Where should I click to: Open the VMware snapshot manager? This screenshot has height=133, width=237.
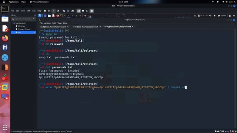(x=73, y=11)
